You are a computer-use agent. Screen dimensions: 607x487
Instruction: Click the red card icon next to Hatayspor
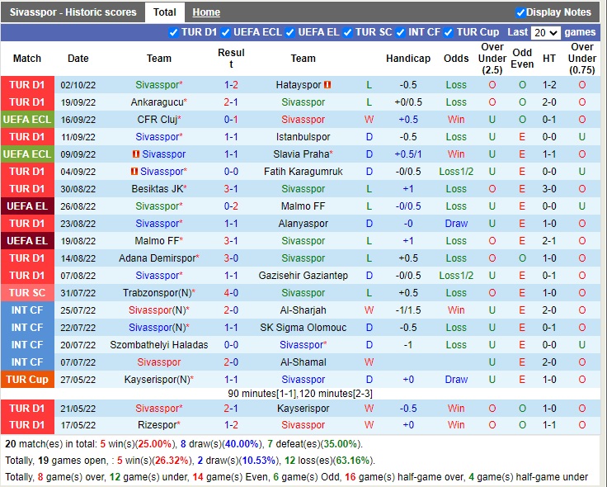point(327,85)
